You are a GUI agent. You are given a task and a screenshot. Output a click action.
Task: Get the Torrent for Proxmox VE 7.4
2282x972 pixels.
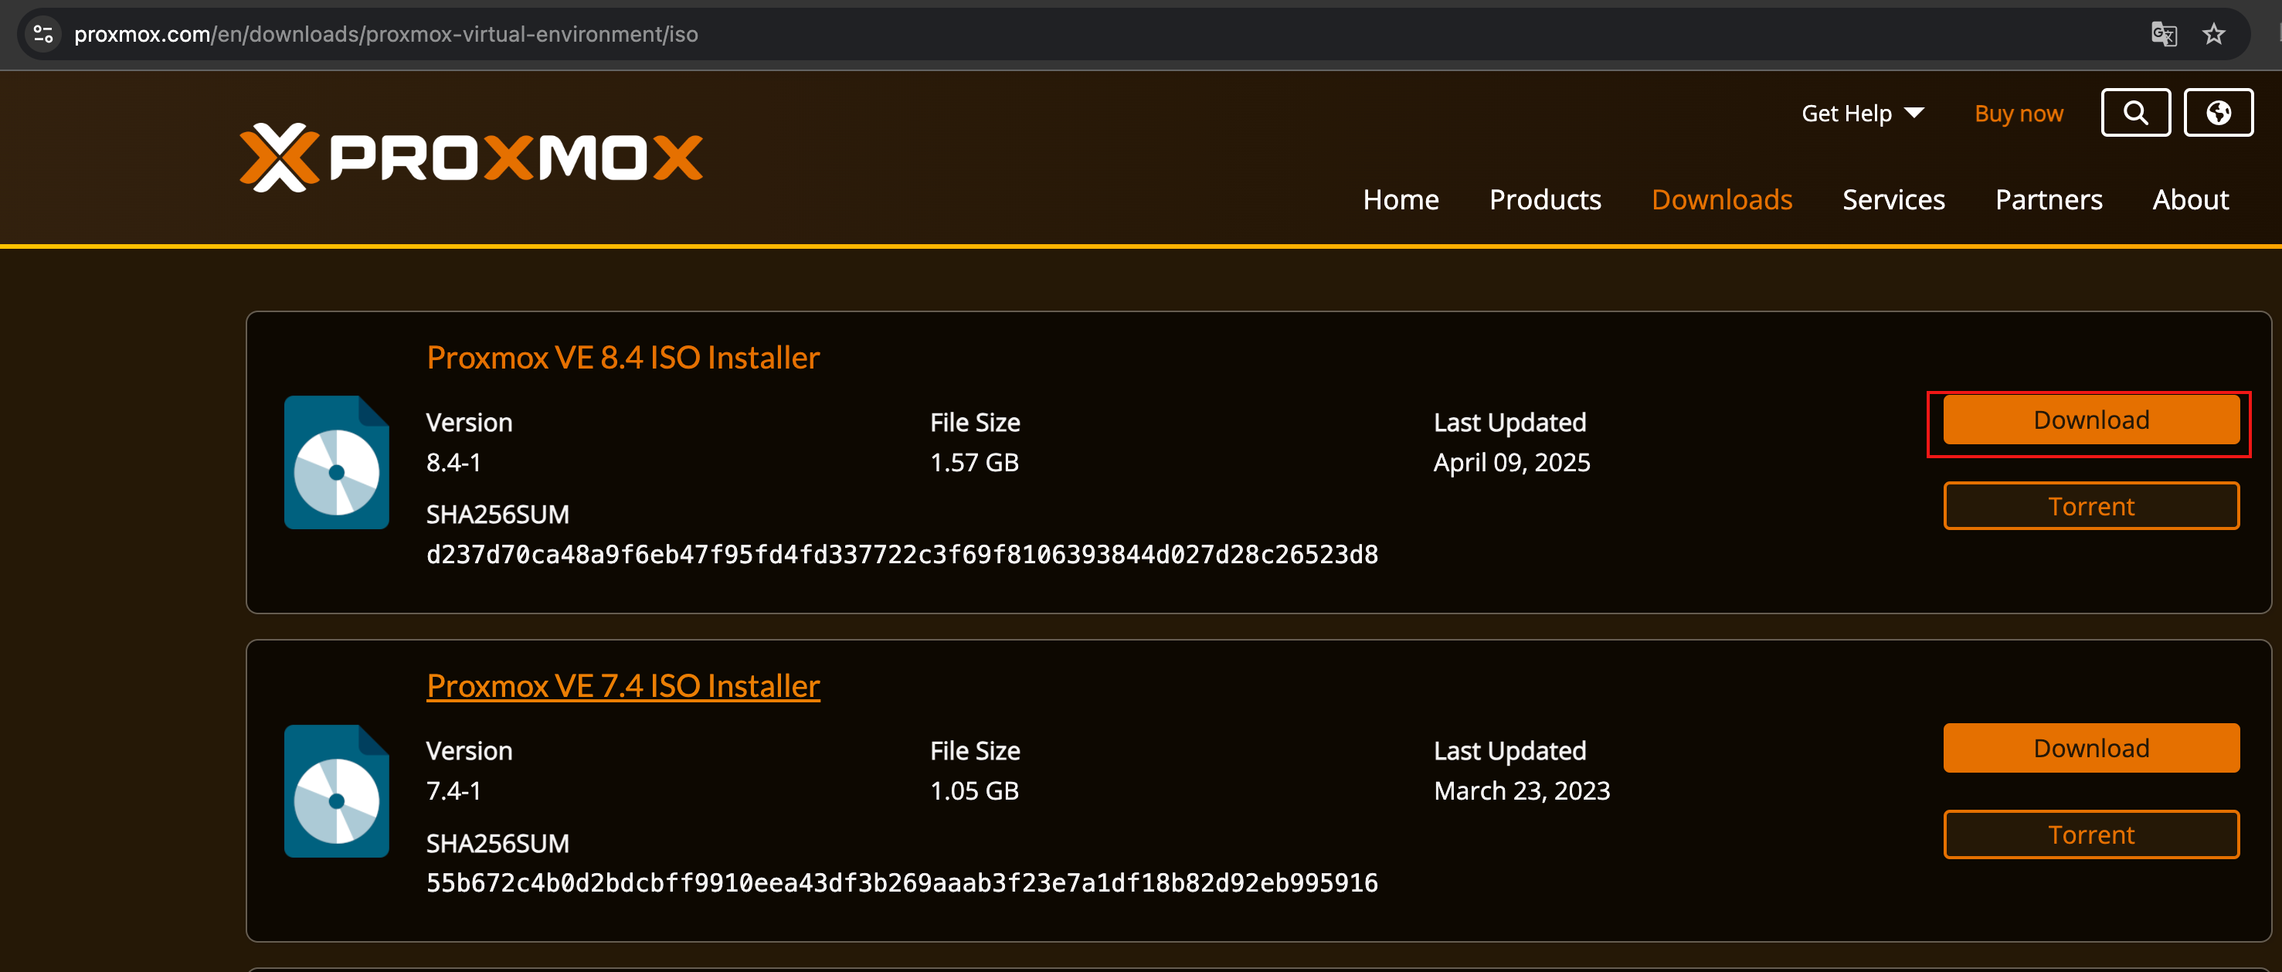point(2090,834)
